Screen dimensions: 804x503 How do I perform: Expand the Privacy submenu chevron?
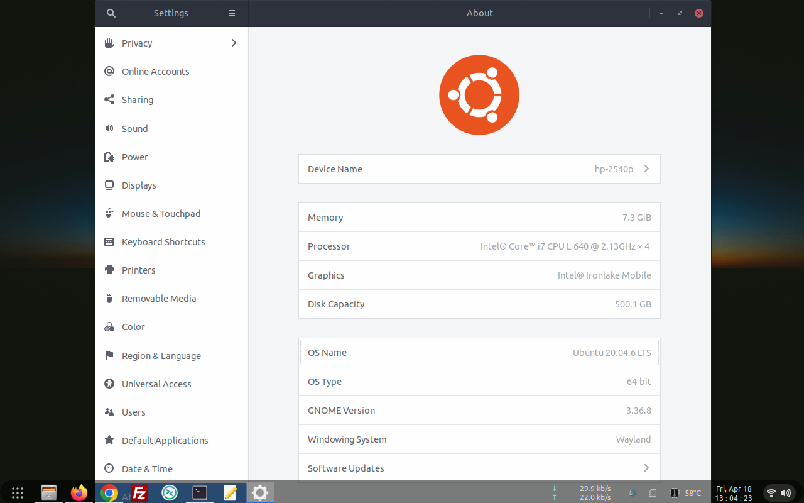coord(234,43)
